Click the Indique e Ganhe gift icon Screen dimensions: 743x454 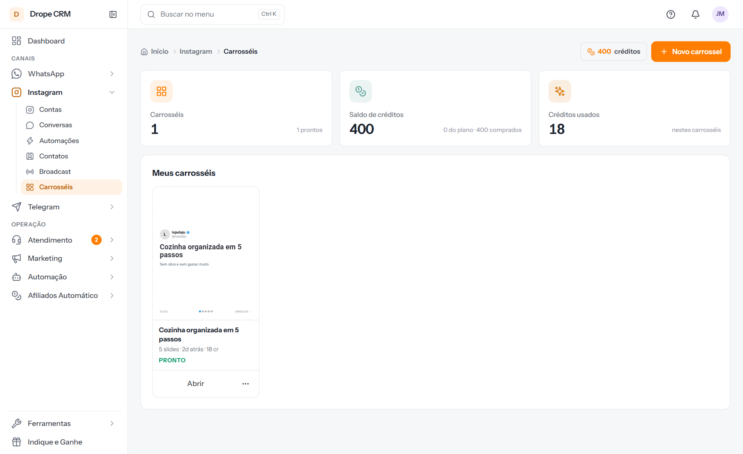[x=17, y=442]
